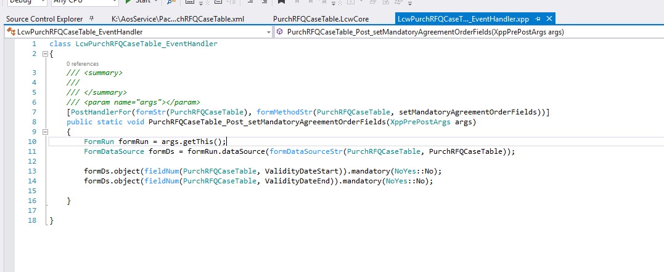
Task: Collapse the method body at line 9
Action: [x=44, y=132]
